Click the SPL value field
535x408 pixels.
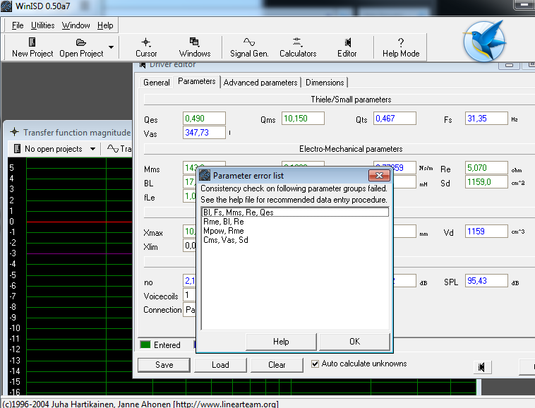tap(486, 281)
